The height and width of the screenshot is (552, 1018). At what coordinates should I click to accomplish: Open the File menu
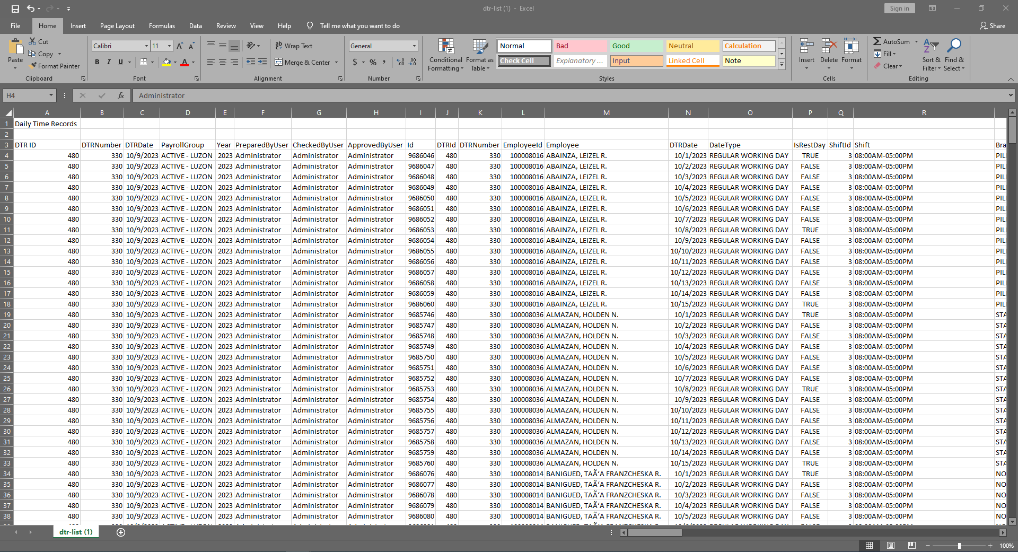15,26
